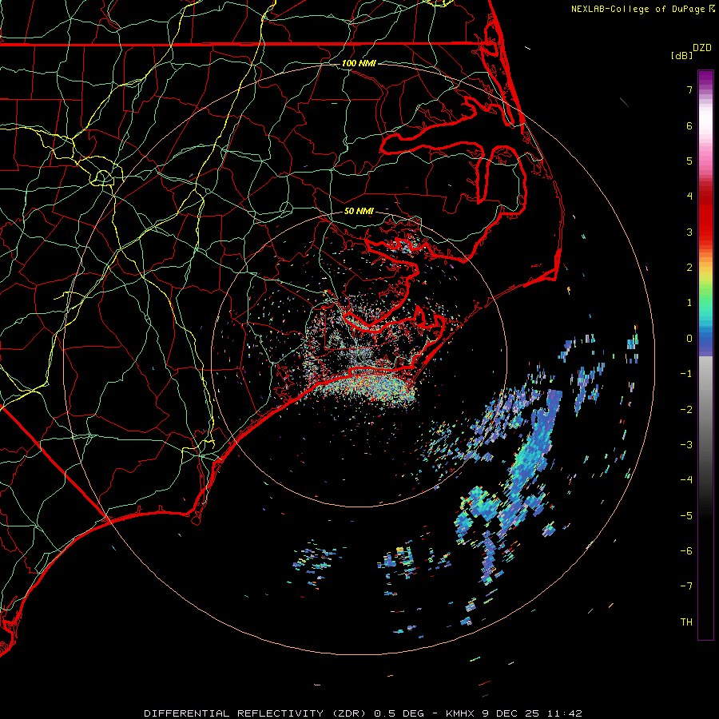Click the TH label on the color scale
Screen dimensions: 719x719
[x=686, y=622]
